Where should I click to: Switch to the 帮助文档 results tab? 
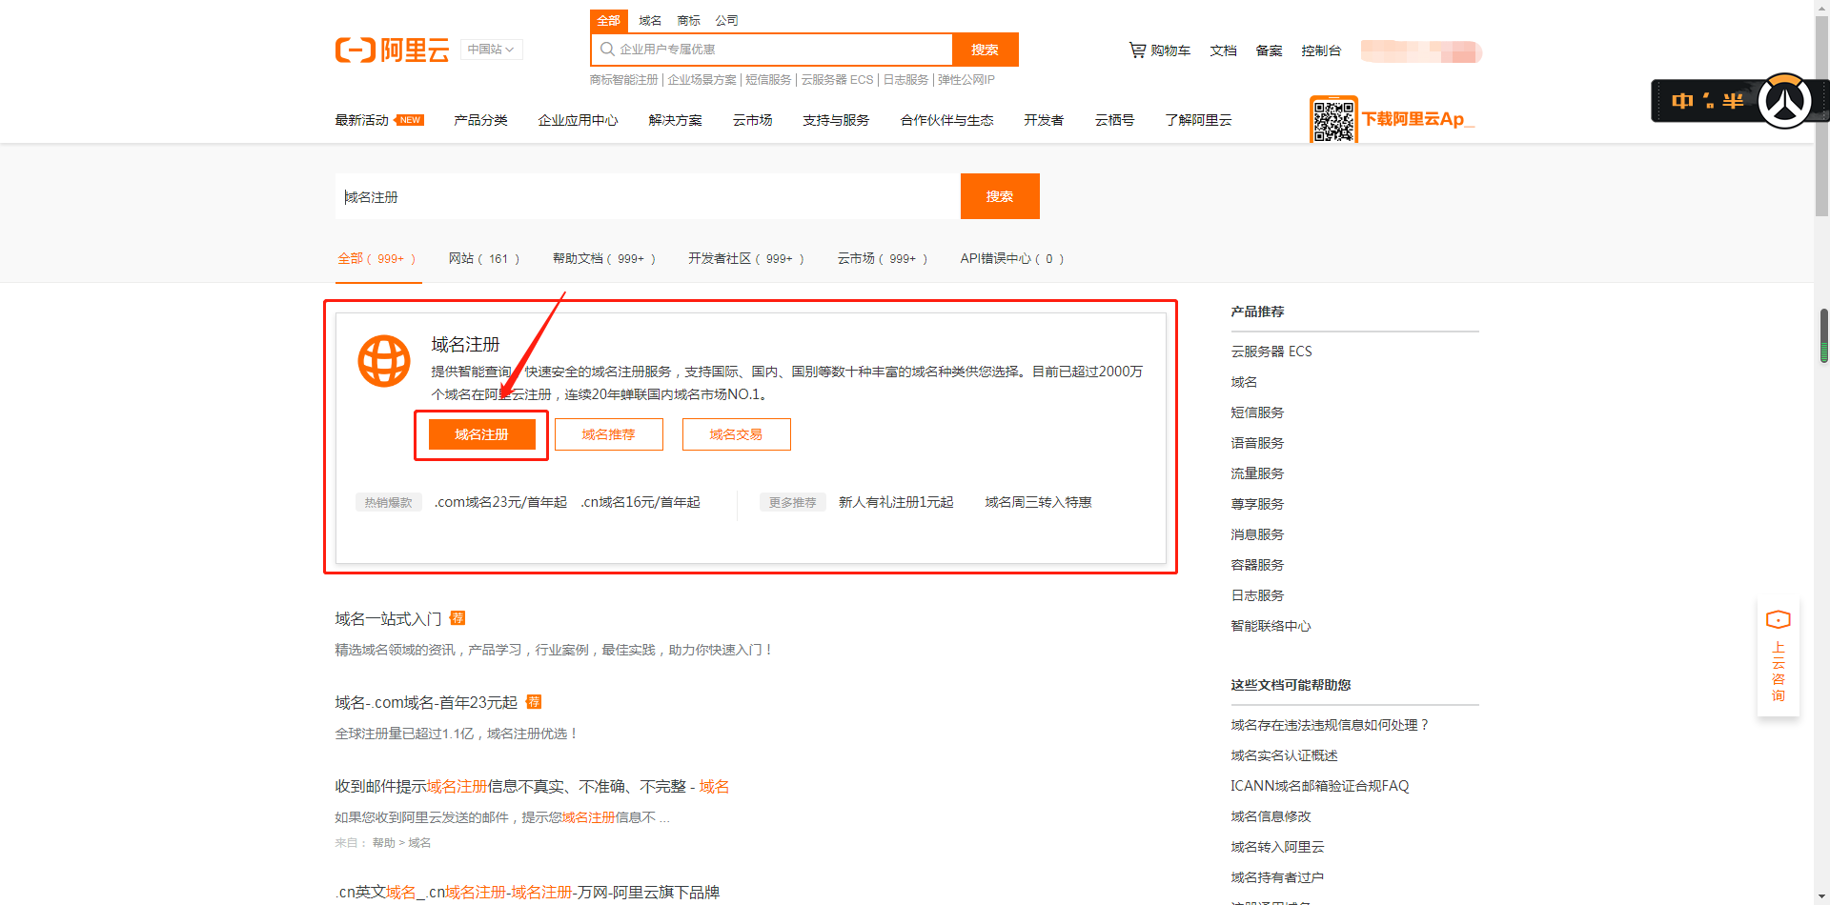(x=604, y=258)
